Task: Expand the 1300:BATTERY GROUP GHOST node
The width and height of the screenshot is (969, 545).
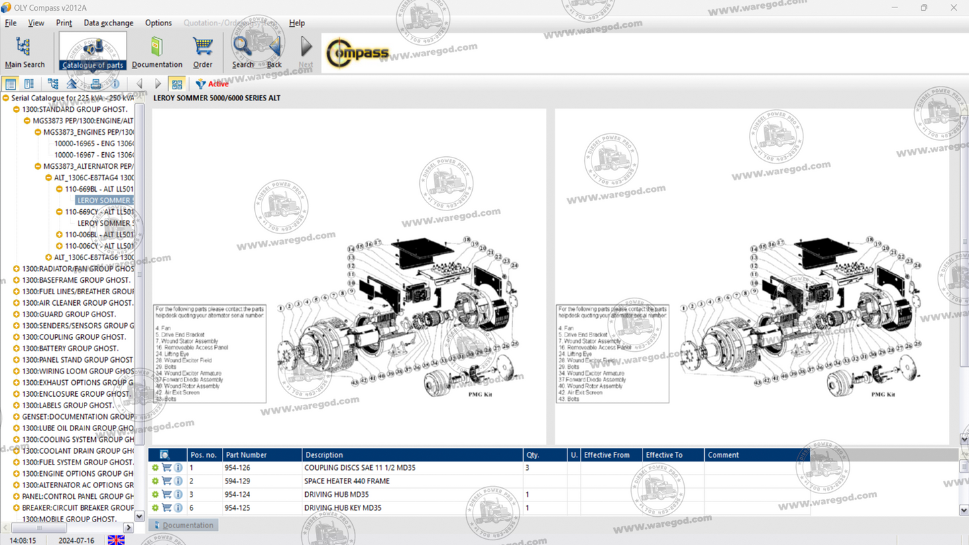Action: click(x=17, y=349)
